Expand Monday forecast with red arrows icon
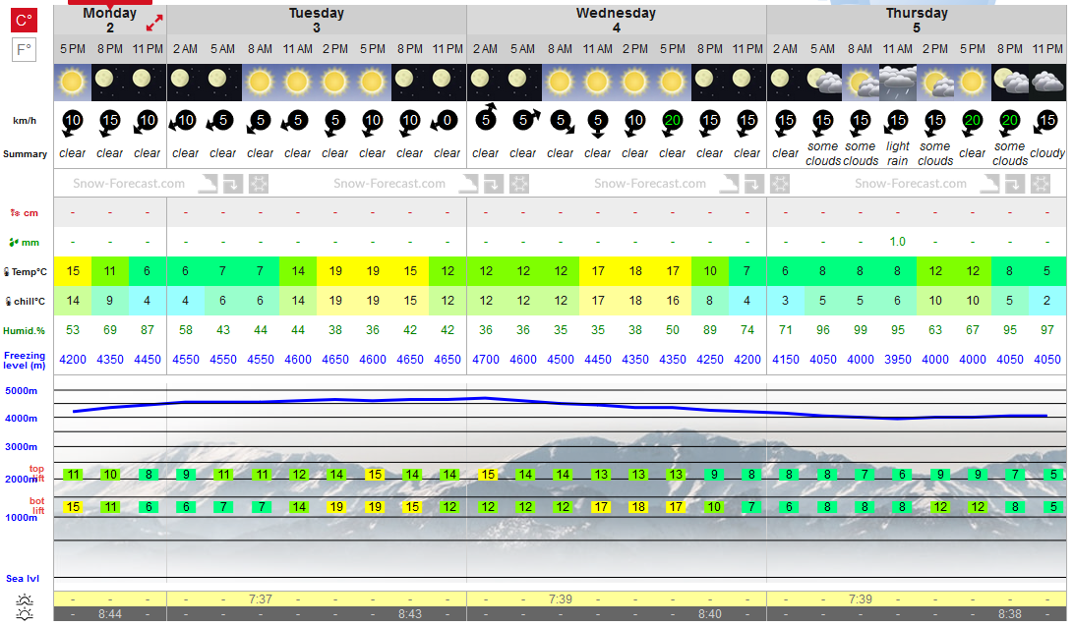 (x=154, y=23)
